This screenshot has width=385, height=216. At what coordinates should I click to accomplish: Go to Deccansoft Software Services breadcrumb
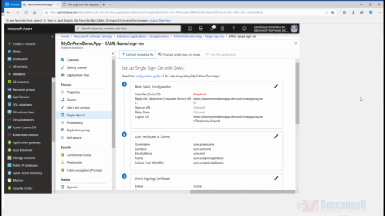93,37
